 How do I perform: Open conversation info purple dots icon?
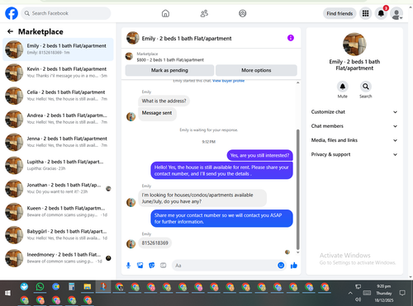tap(291, 38)
